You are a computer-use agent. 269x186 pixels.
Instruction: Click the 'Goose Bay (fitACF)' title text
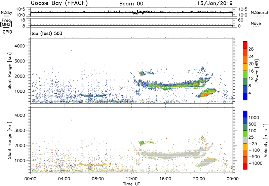tap(59, 3)
